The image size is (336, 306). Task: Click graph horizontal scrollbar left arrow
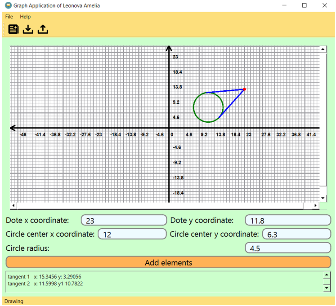(13, 205)
